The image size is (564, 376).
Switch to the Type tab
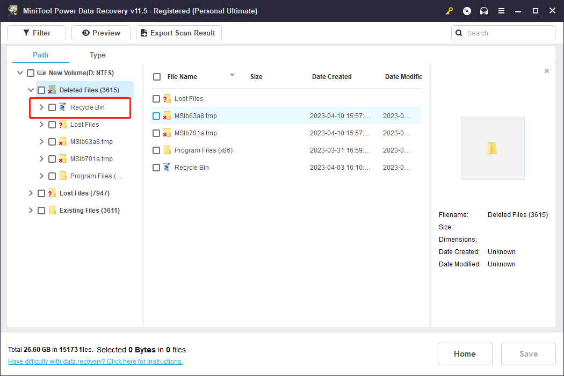[97, 55]
